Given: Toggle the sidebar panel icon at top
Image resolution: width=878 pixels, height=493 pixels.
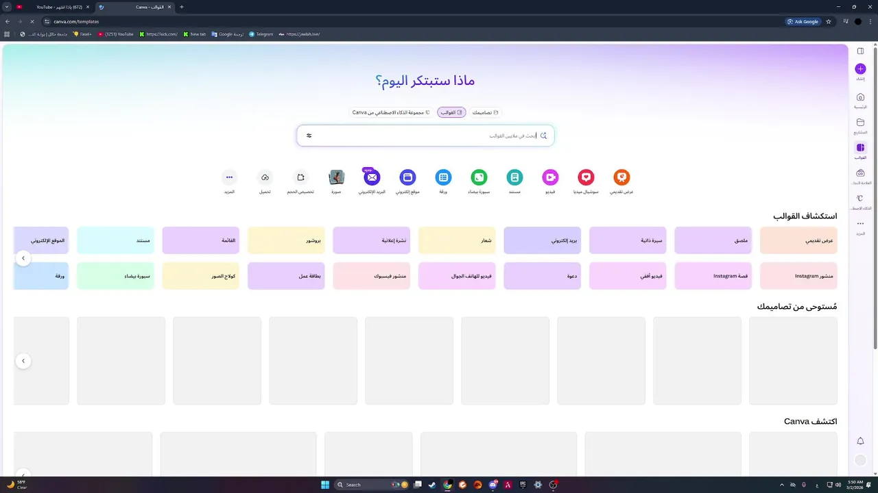Looking at the screenshot, I should coord(860,51).
